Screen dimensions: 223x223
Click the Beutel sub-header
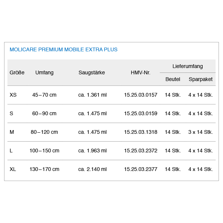coord(173,79)
